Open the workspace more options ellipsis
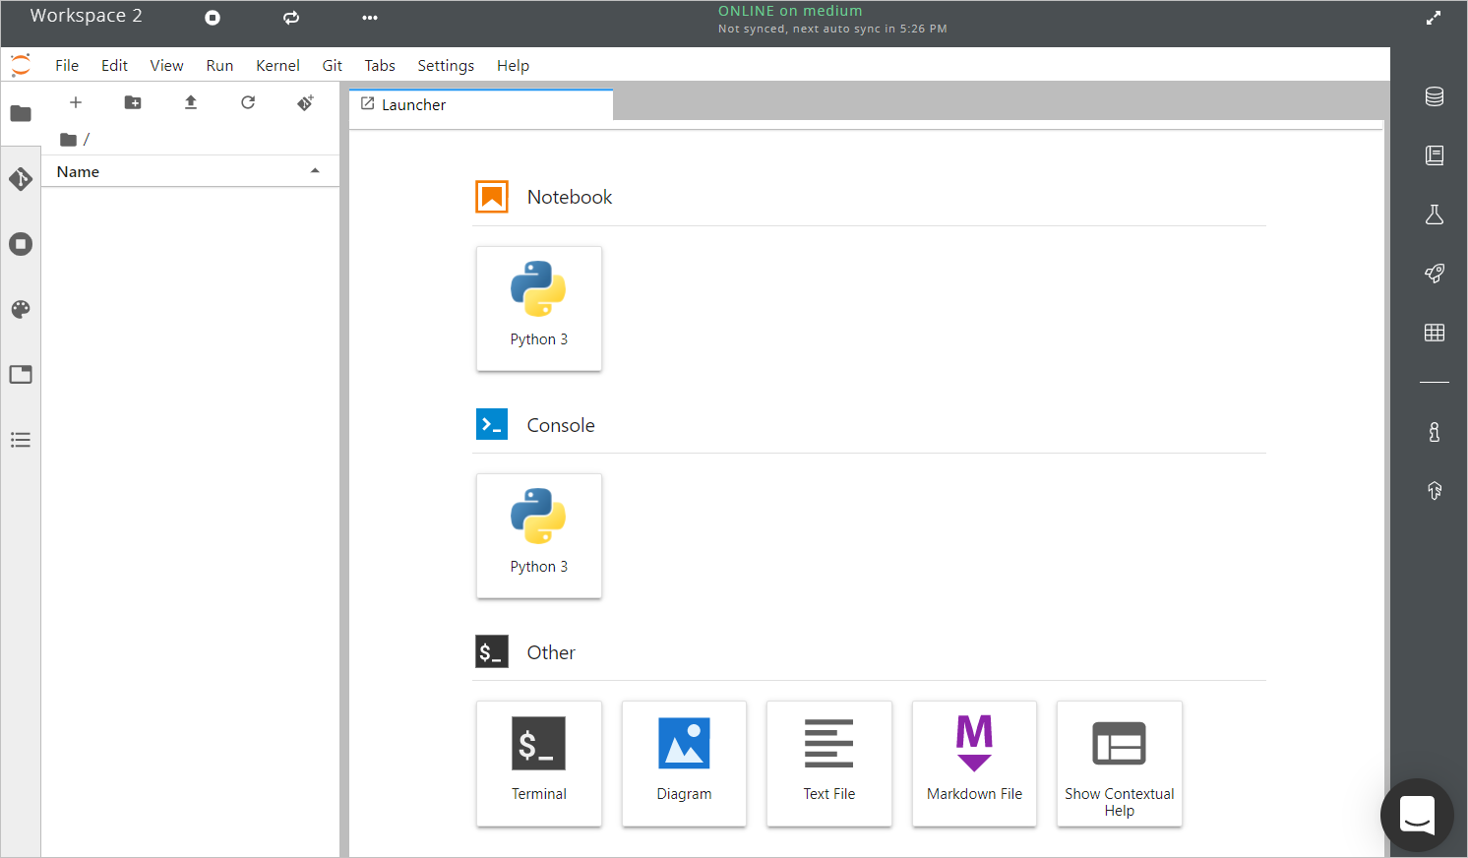This screenshot has width=1468, height=858. coord(370,18)
